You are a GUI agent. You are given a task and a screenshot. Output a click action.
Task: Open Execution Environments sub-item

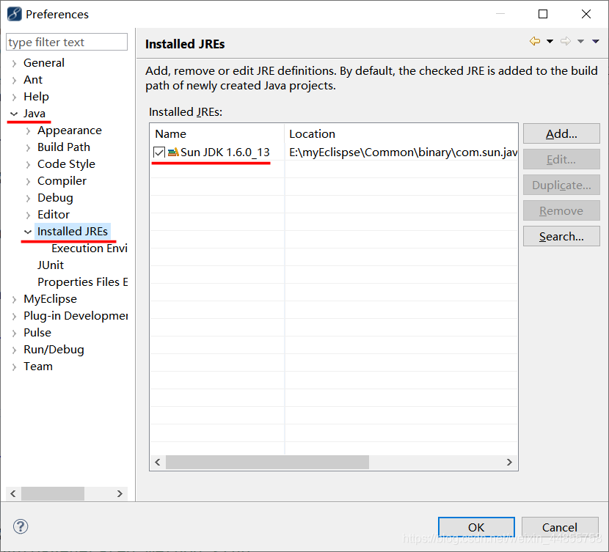[x=90, y=249]
